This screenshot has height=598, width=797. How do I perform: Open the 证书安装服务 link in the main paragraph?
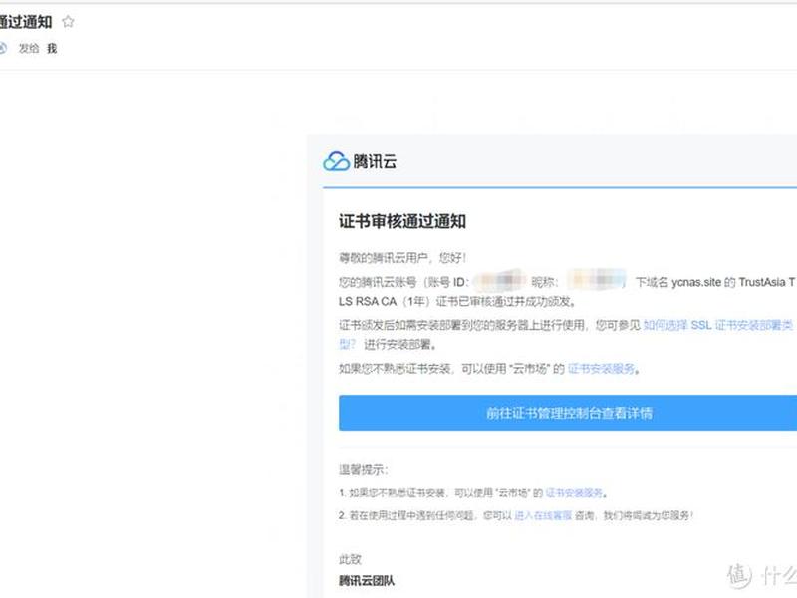(602, 368)
